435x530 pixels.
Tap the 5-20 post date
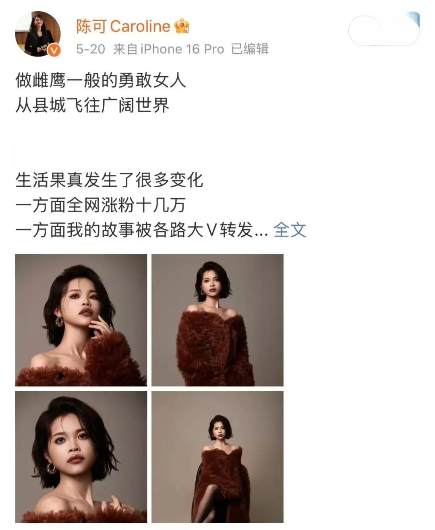91,49
